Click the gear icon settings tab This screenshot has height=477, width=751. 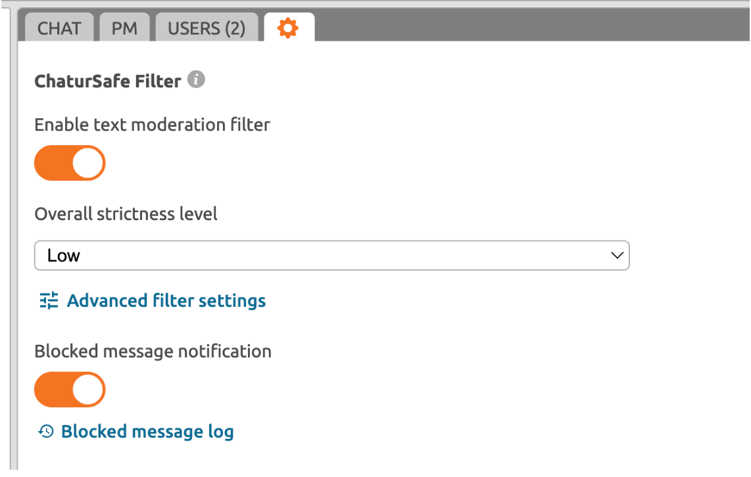coord(288,28)
